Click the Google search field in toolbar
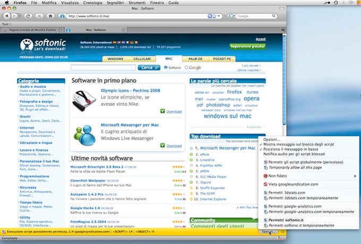This screenshot has width=361, height=244. click(254, 16)
